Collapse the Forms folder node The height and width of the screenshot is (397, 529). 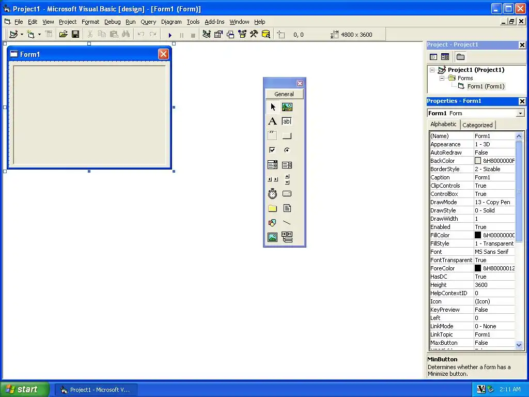click(442, 79)
